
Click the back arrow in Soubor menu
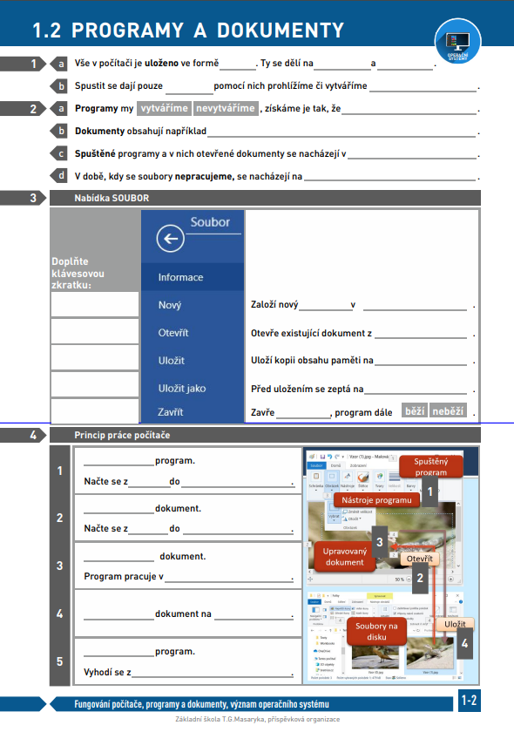click(x=171, y=239)
